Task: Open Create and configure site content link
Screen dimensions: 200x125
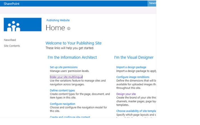Action: 70,117
